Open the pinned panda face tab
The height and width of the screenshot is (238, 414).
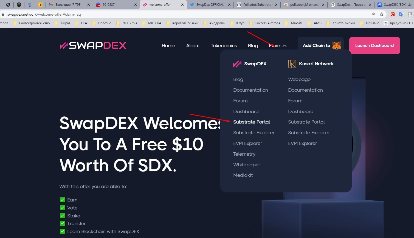point(19,5)
